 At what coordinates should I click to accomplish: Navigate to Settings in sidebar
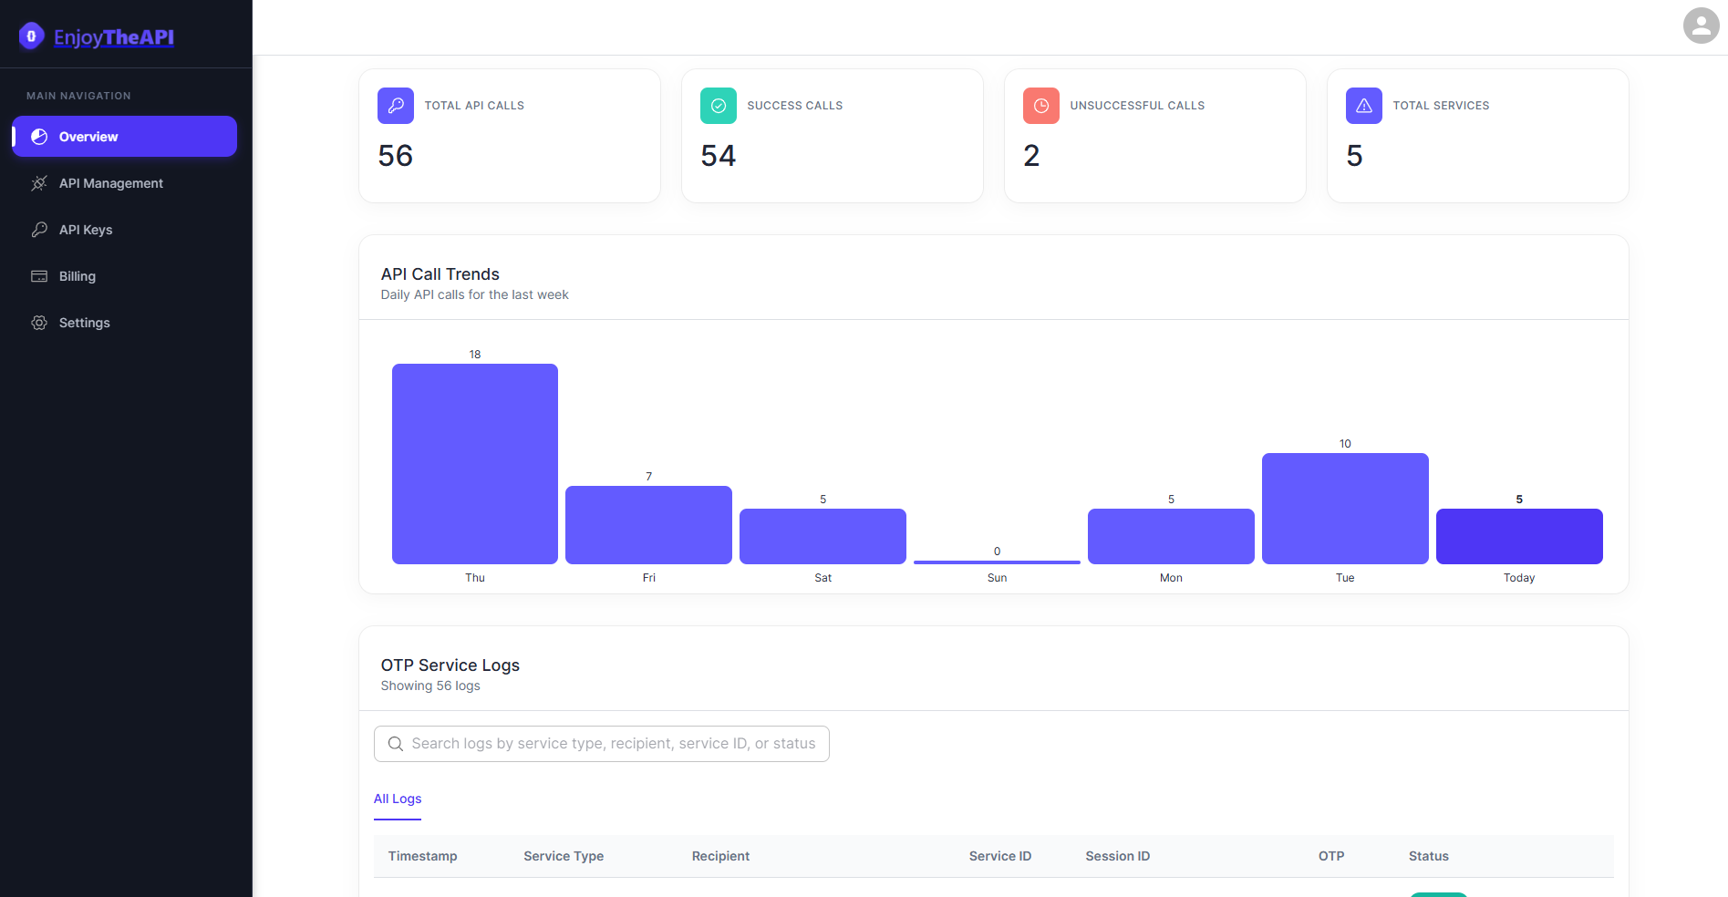pos(84,323)
